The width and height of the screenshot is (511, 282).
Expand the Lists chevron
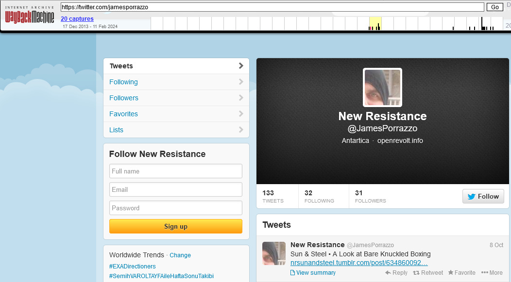241,129
